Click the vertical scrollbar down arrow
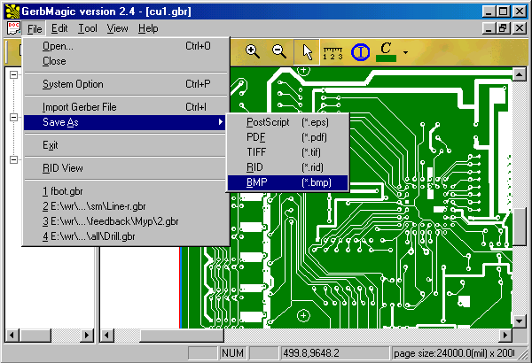This screenshot has width=532, height=363. [x=519, y=321]
